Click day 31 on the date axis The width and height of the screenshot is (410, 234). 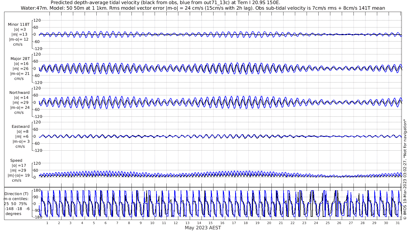coord(397,223)
